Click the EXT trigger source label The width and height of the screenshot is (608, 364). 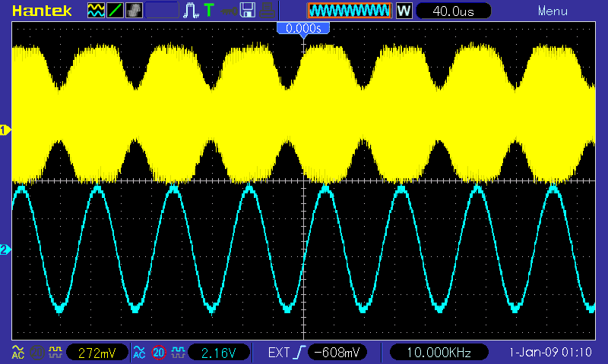(279, 353)
